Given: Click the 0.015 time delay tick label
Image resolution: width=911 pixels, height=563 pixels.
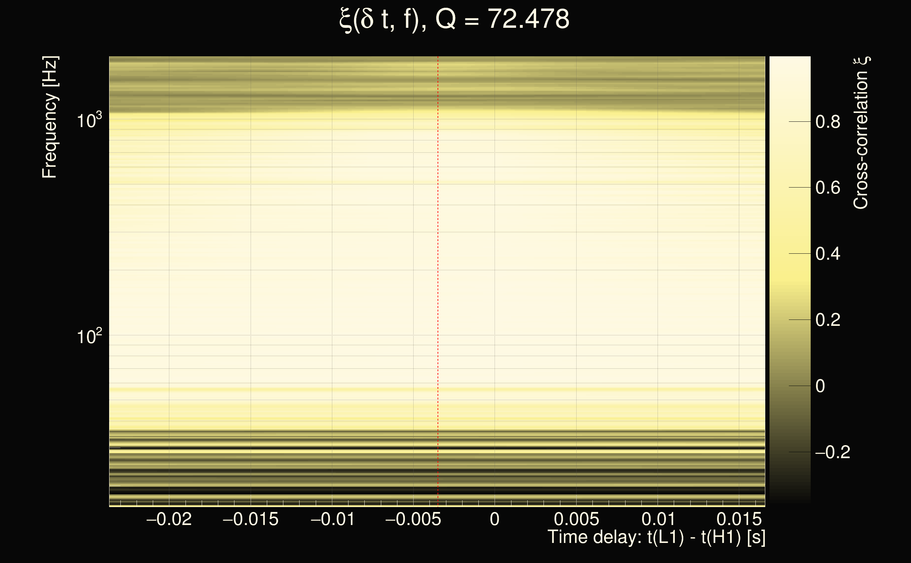Looking at the screenshot, I should coord(739,519).
